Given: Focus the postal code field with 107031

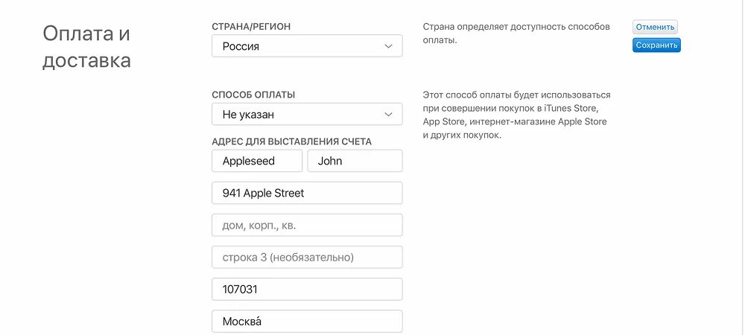Looking at the screenshot, I should [x=307, y=290].
